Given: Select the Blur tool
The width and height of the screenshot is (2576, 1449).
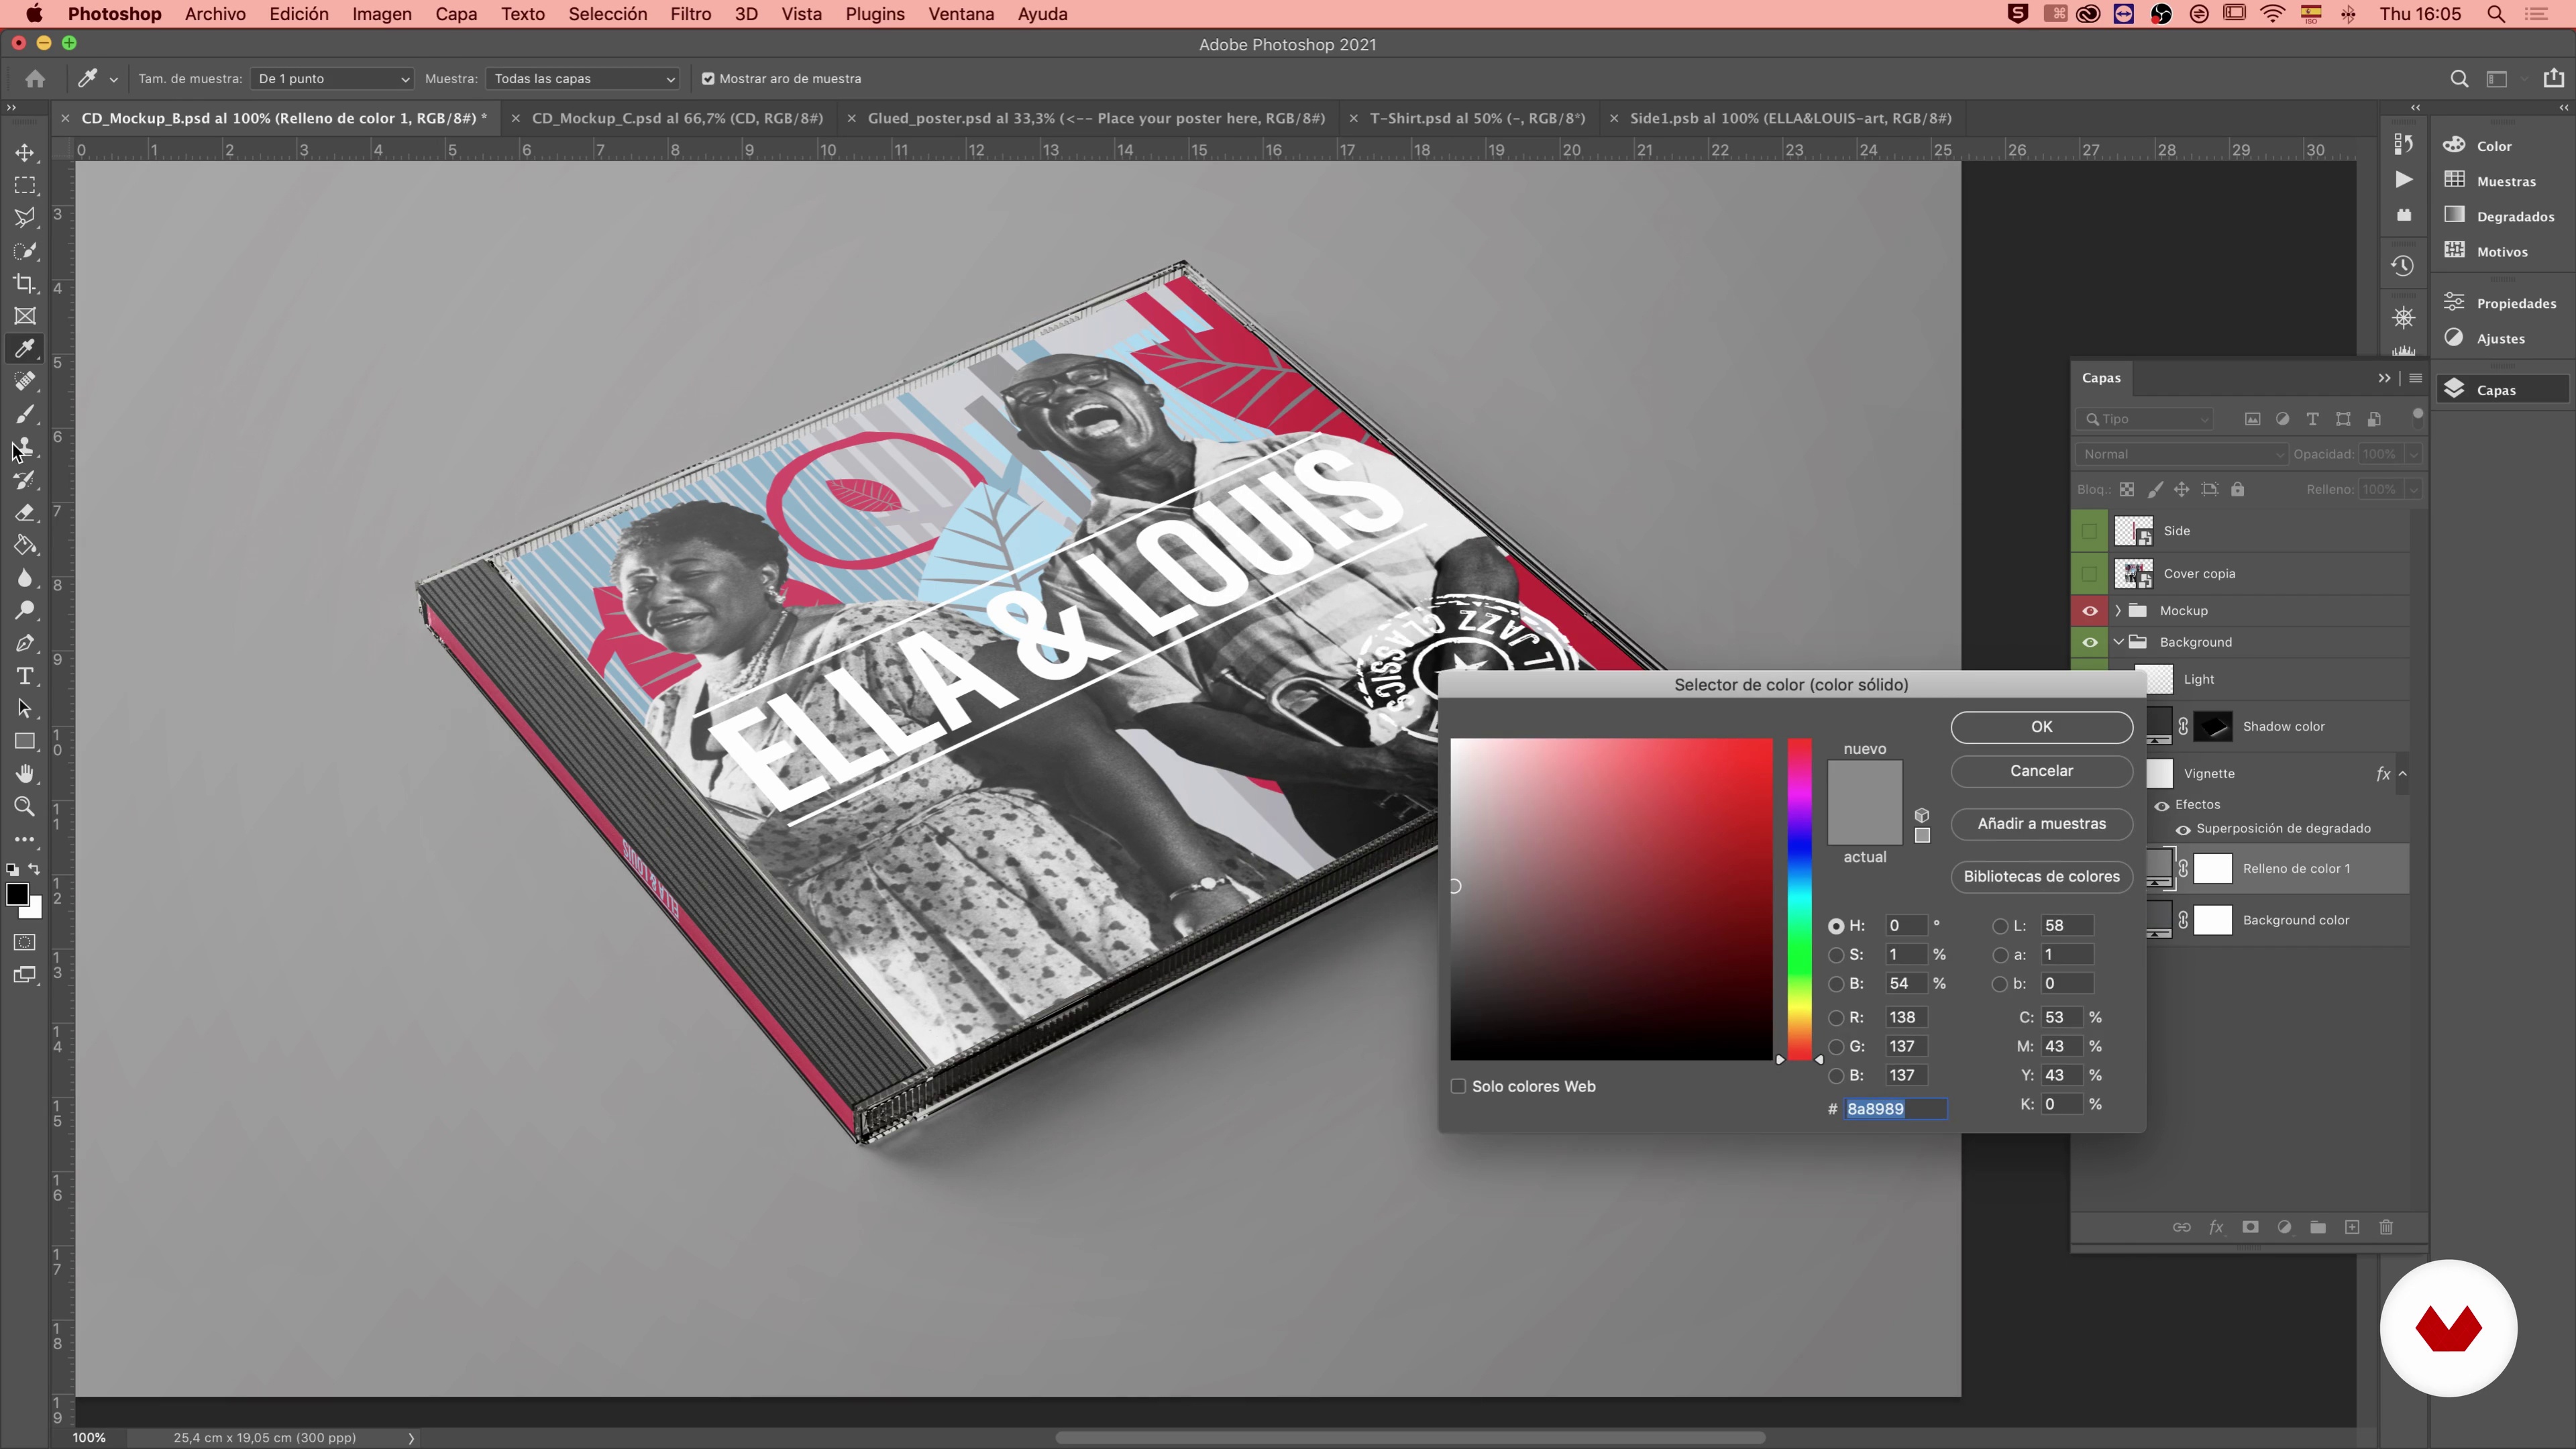Looking at the screenshot, I should click(x=25, y=579).
